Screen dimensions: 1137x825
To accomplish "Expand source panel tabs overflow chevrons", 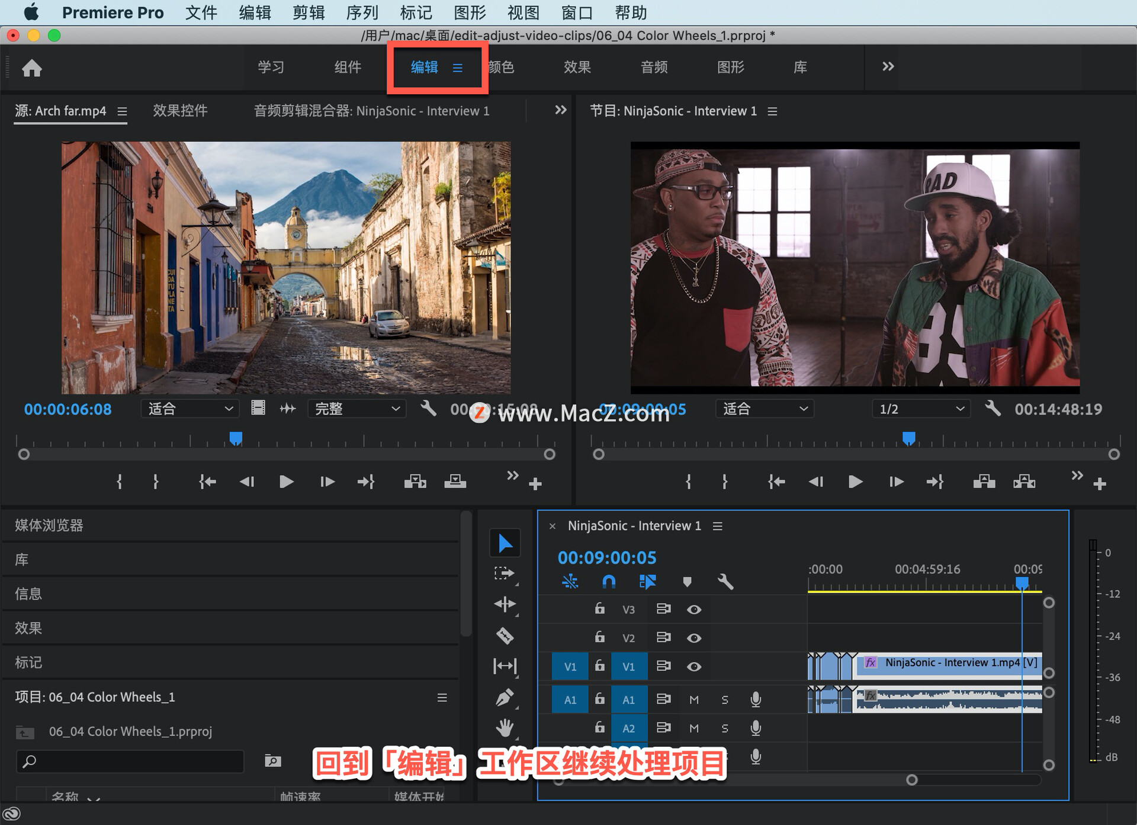I will tap(560, 110).
